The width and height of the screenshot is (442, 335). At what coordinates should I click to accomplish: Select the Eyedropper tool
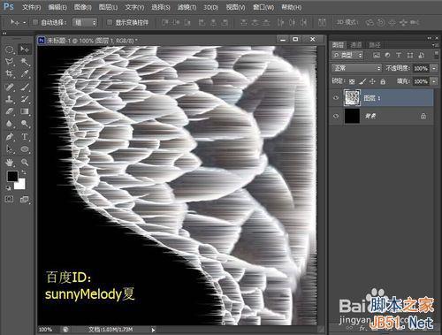(25, 73)
